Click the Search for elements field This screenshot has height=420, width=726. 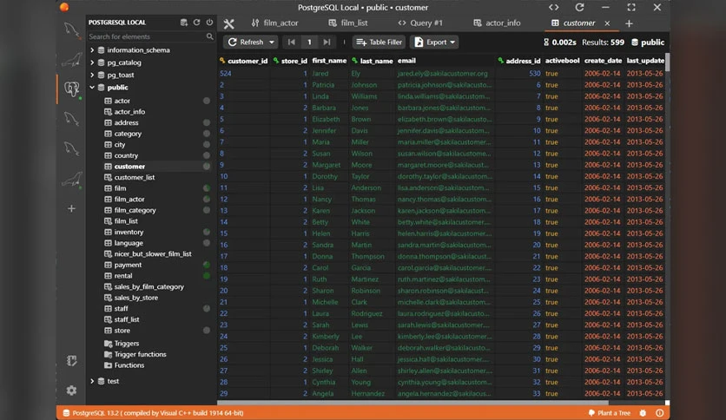point(151,36)
